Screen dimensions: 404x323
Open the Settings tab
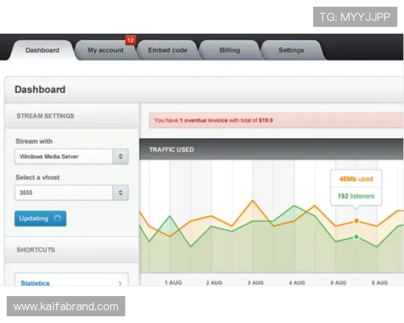point(291,50)
